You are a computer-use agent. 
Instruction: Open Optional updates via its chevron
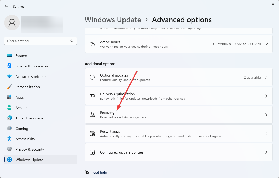(266, 77)
